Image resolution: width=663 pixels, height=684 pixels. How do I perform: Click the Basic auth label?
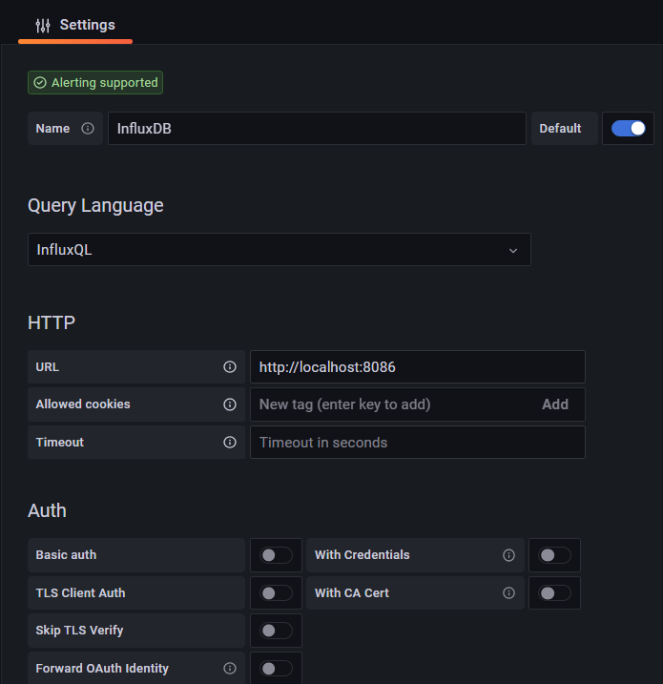(66, 555)
